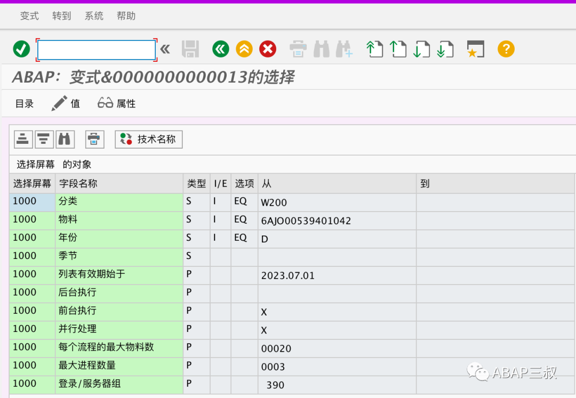Screen dimensions: 576x398
Task: Click the Print icon in the main toolbar
Action: (x=298, y=49)
